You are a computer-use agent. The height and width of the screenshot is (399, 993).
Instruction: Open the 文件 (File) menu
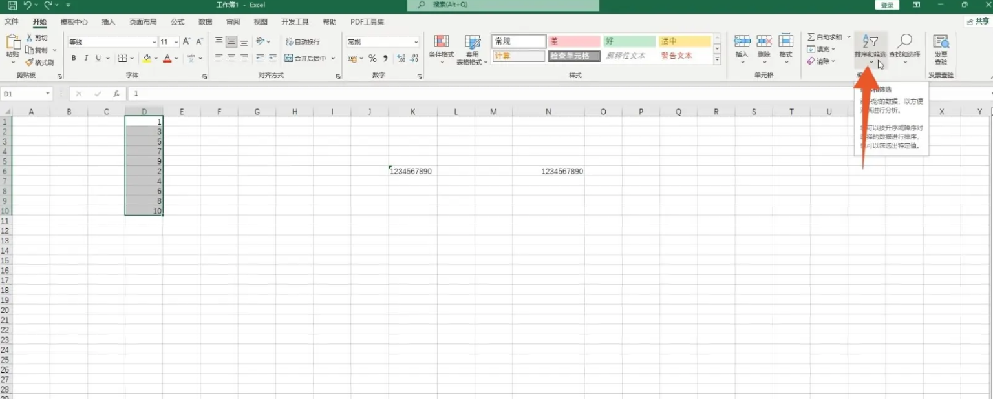coord(12,22)
